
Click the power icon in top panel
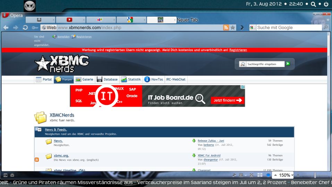pos(326,4)
